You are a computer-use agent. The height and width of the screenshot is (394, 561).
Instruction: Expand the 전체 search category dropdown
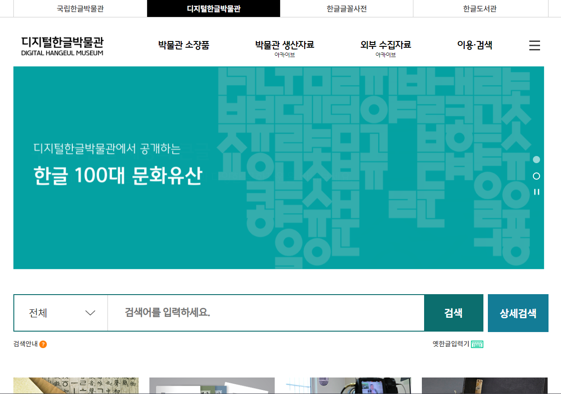pos(61,313)
